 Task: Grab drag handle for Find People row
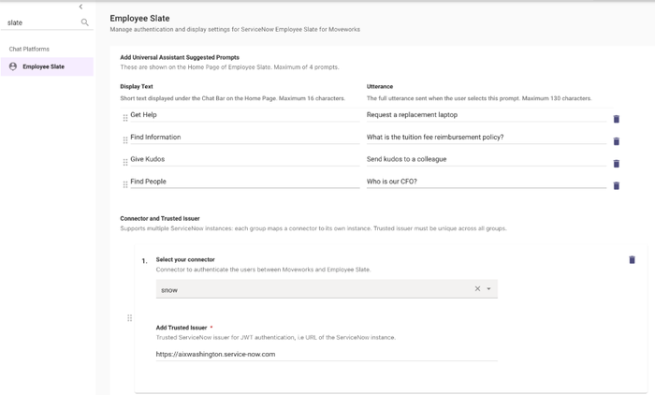[125, 184]
